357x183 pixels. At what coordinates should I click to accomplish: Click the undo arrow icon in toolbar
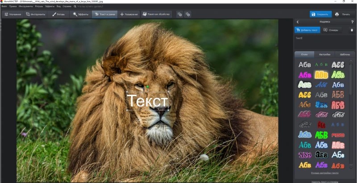tap(179, 14)
